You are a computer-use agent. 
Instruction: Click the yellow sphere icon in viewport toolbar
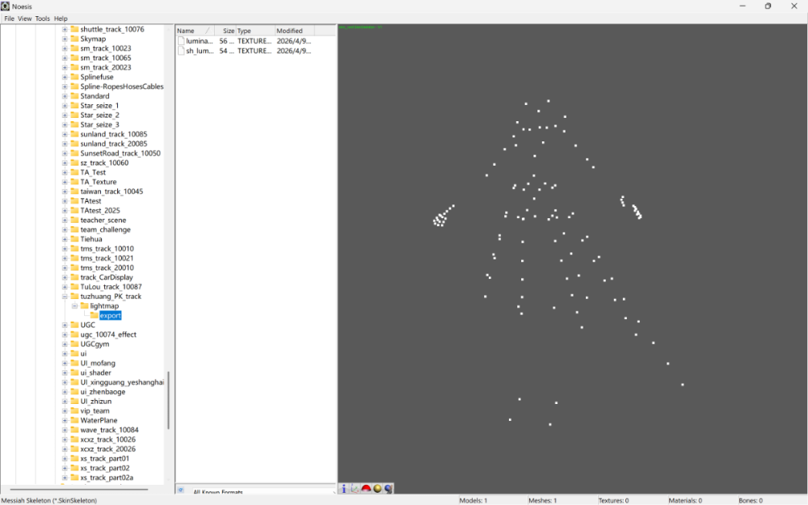pos(377,489)
